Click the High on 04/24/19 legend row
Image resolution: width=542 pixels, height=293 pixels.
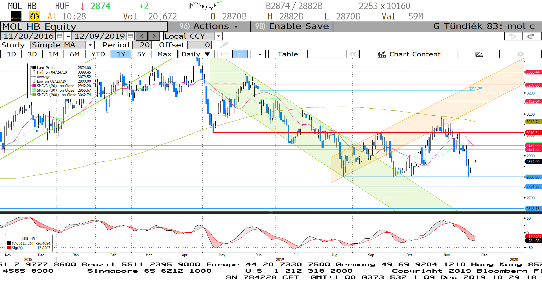click(x=62, y=72)
